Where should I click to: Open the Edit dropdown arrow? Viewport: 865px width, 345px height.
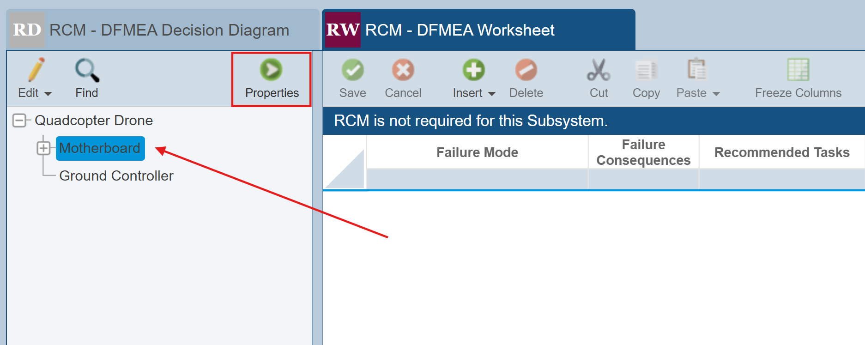point(48,94)
